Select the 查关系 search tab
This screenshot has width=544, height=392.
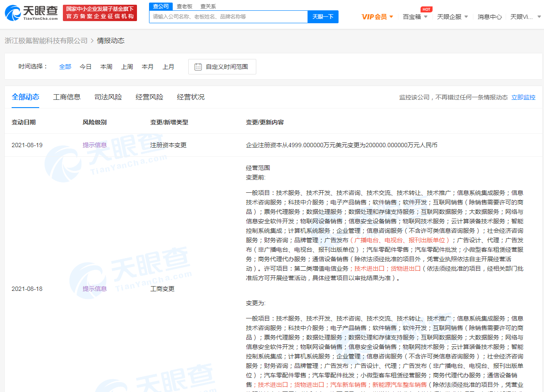pos(208,6)
